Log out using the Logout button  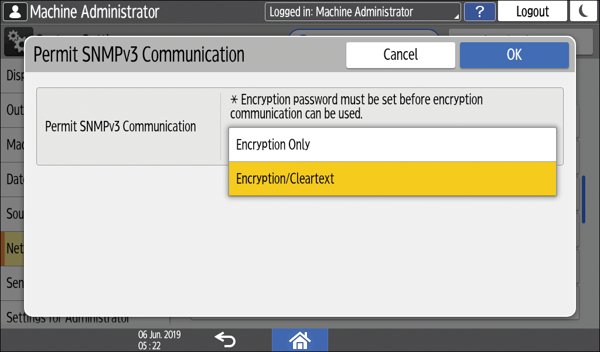pos(532,12)
